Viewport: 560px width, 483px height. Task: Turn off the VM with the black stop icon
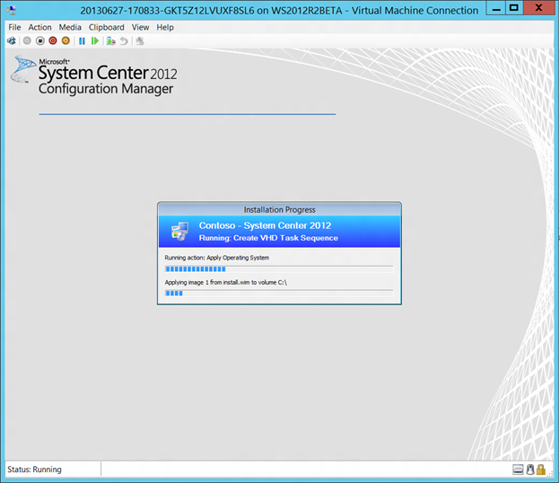(39, 41)
